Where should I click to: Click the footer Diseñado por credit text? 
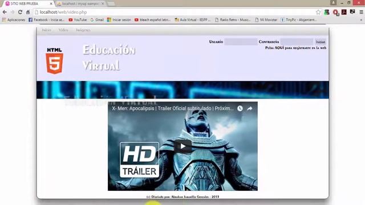click(182, 196)
